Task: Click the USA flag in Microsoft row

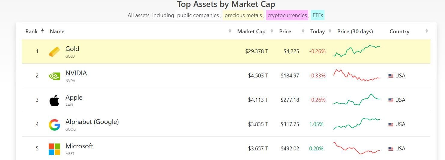Action: click(x=391, y=149)
